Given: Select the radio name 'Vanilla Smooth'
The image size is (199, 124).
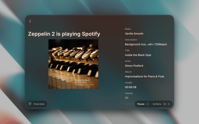Looking at the screenshot, I should point(134,34).
